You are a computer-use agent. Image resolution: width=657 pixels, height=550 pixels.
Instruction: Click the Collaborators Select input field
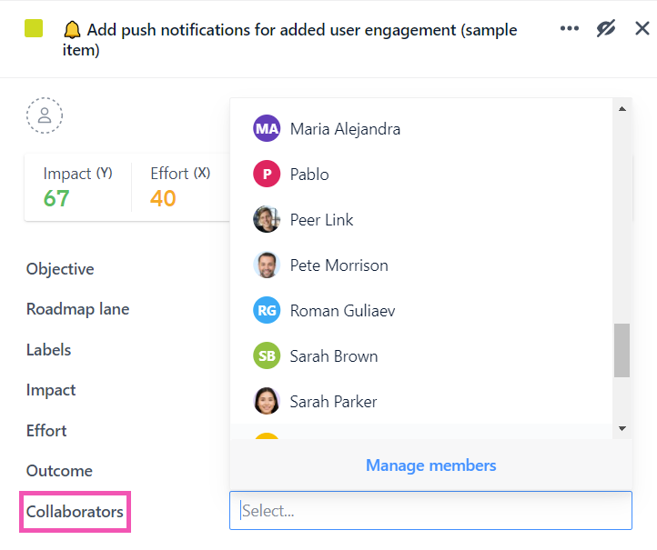[430, 511]
